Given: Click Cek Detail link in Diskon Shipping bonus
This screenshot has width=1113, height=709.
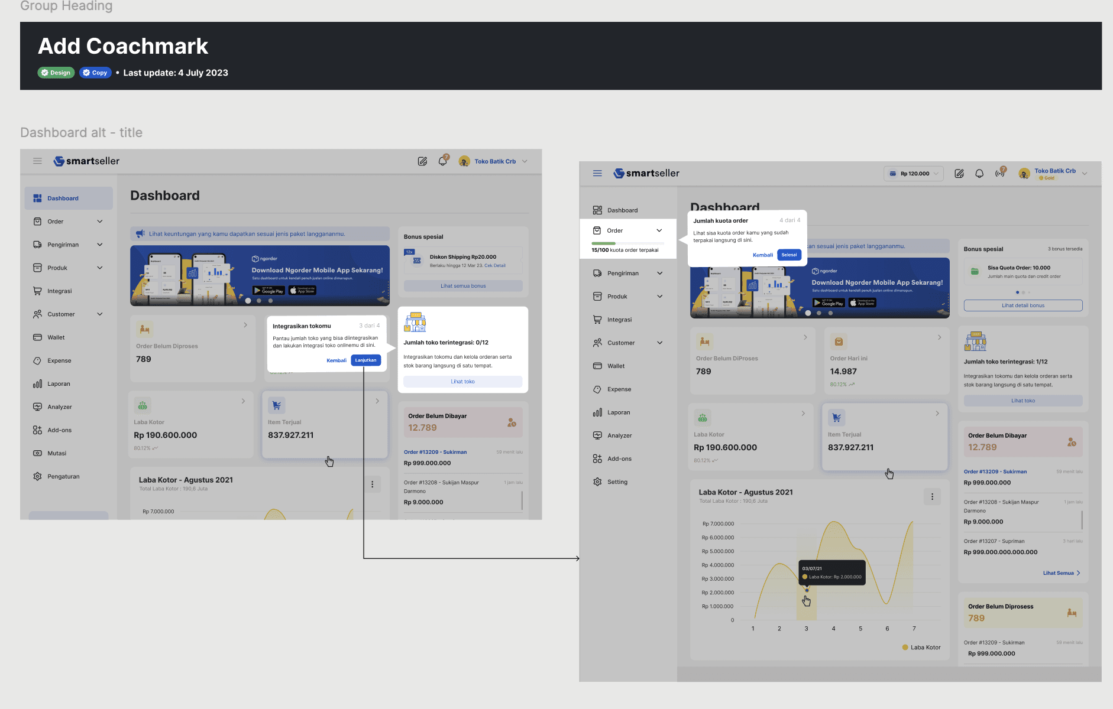Looking at the screenshot, I should tap(495, 265).
